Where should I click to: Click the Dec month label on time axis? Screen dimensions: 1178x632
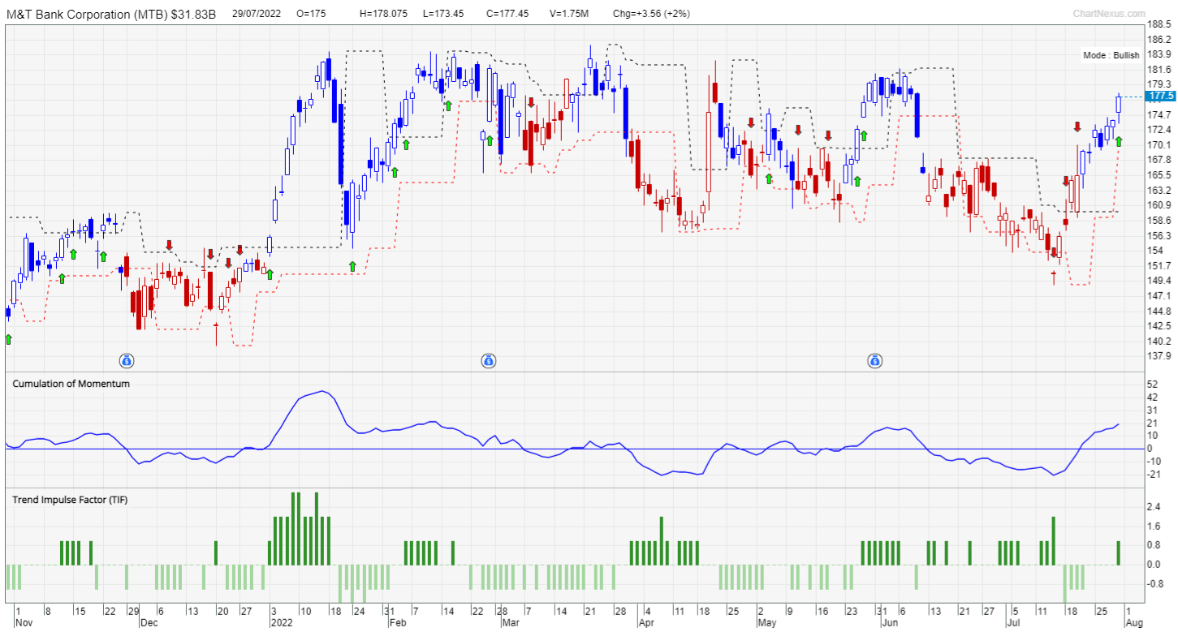coord(149,624)
